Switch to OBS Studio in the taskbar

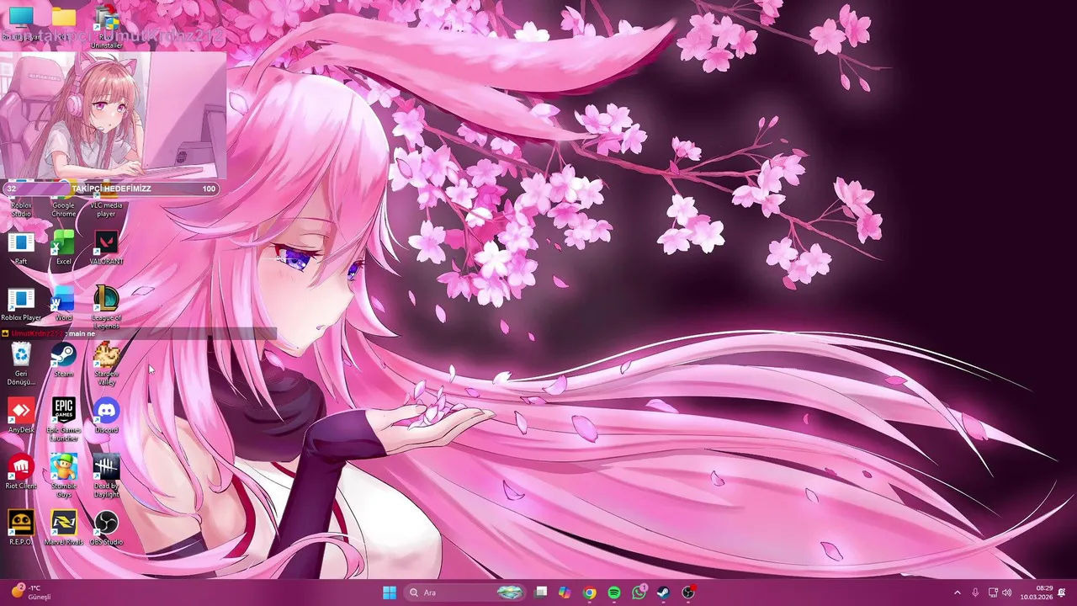[688, 593]
